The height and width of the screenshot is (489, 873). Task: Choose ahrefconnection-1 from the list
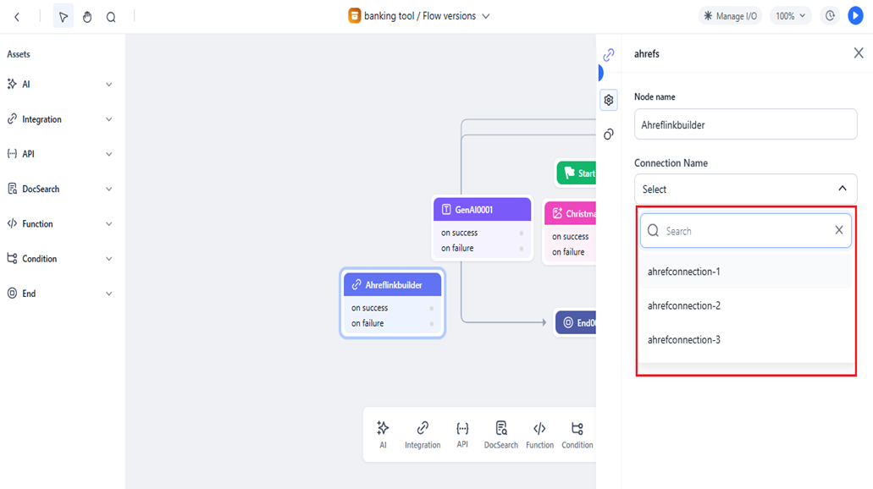click(x=684, y=272)
